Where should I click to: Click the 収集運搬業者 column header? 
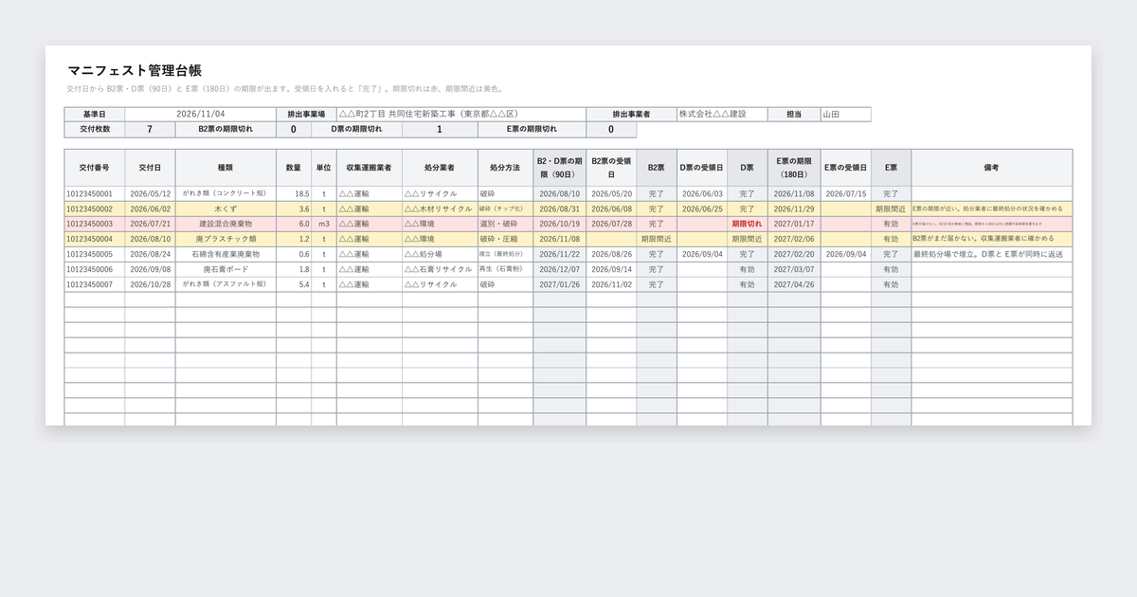(369, 168)
